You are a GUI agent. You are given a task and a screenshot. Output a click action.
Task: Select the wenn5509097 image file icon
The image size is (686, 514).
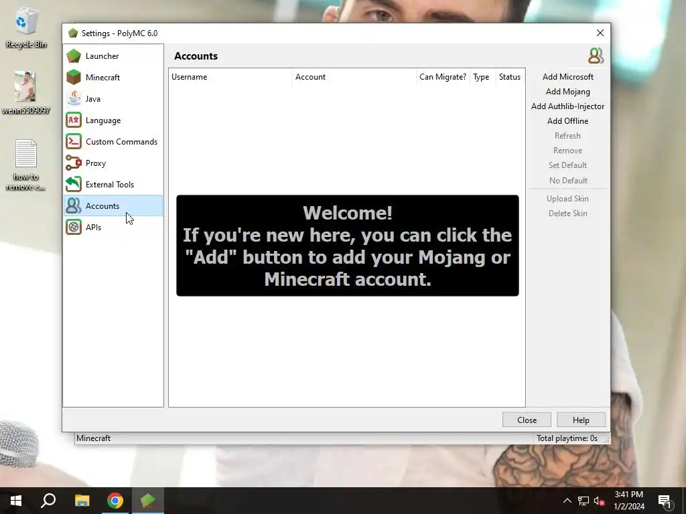[26, 93]
